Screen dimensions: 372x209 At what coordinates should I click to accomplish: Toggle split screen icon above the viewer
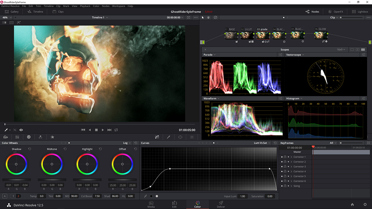tap(5, 23)
